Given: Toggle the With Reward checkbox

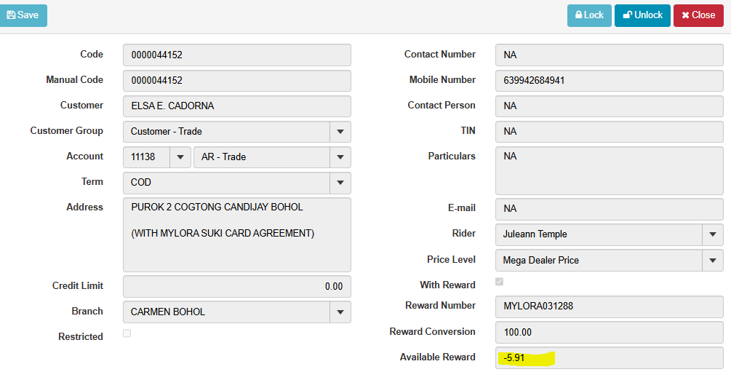Looking at the screenshot, I should [499, 282].
